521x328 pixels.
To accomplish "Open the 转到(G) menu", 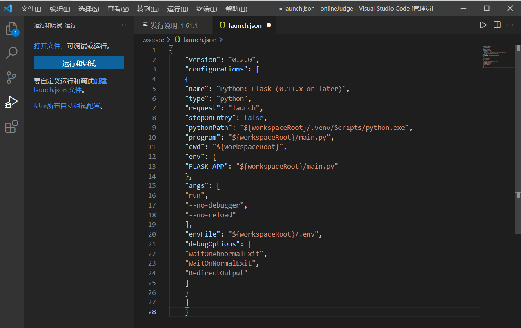I will tap(148, 9).
